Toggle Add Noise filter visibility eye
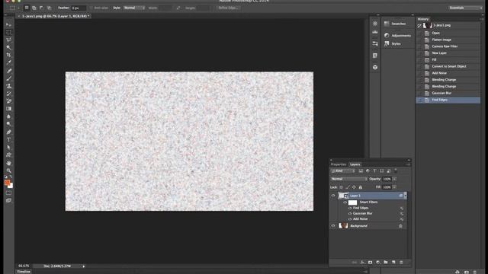Image resolution: width=488 pixels, height=274 pixels. coord(350,219)
